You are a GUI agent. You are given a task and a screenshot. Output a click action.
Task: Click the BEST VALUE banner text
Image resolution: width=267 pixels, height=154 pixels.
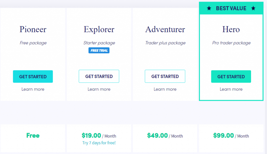click(231, 8)
